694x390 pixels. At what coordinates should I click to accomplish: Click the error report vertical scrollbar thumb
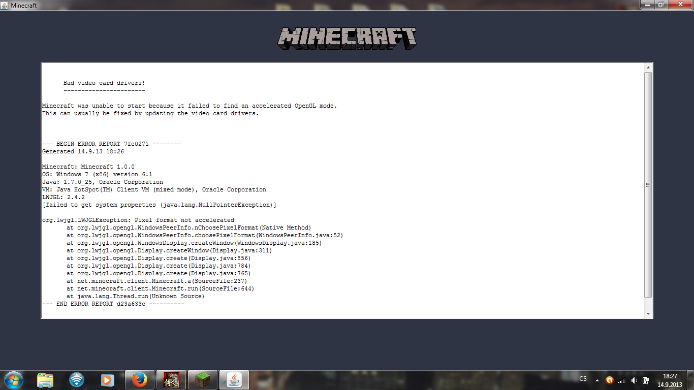pos(648,185)
